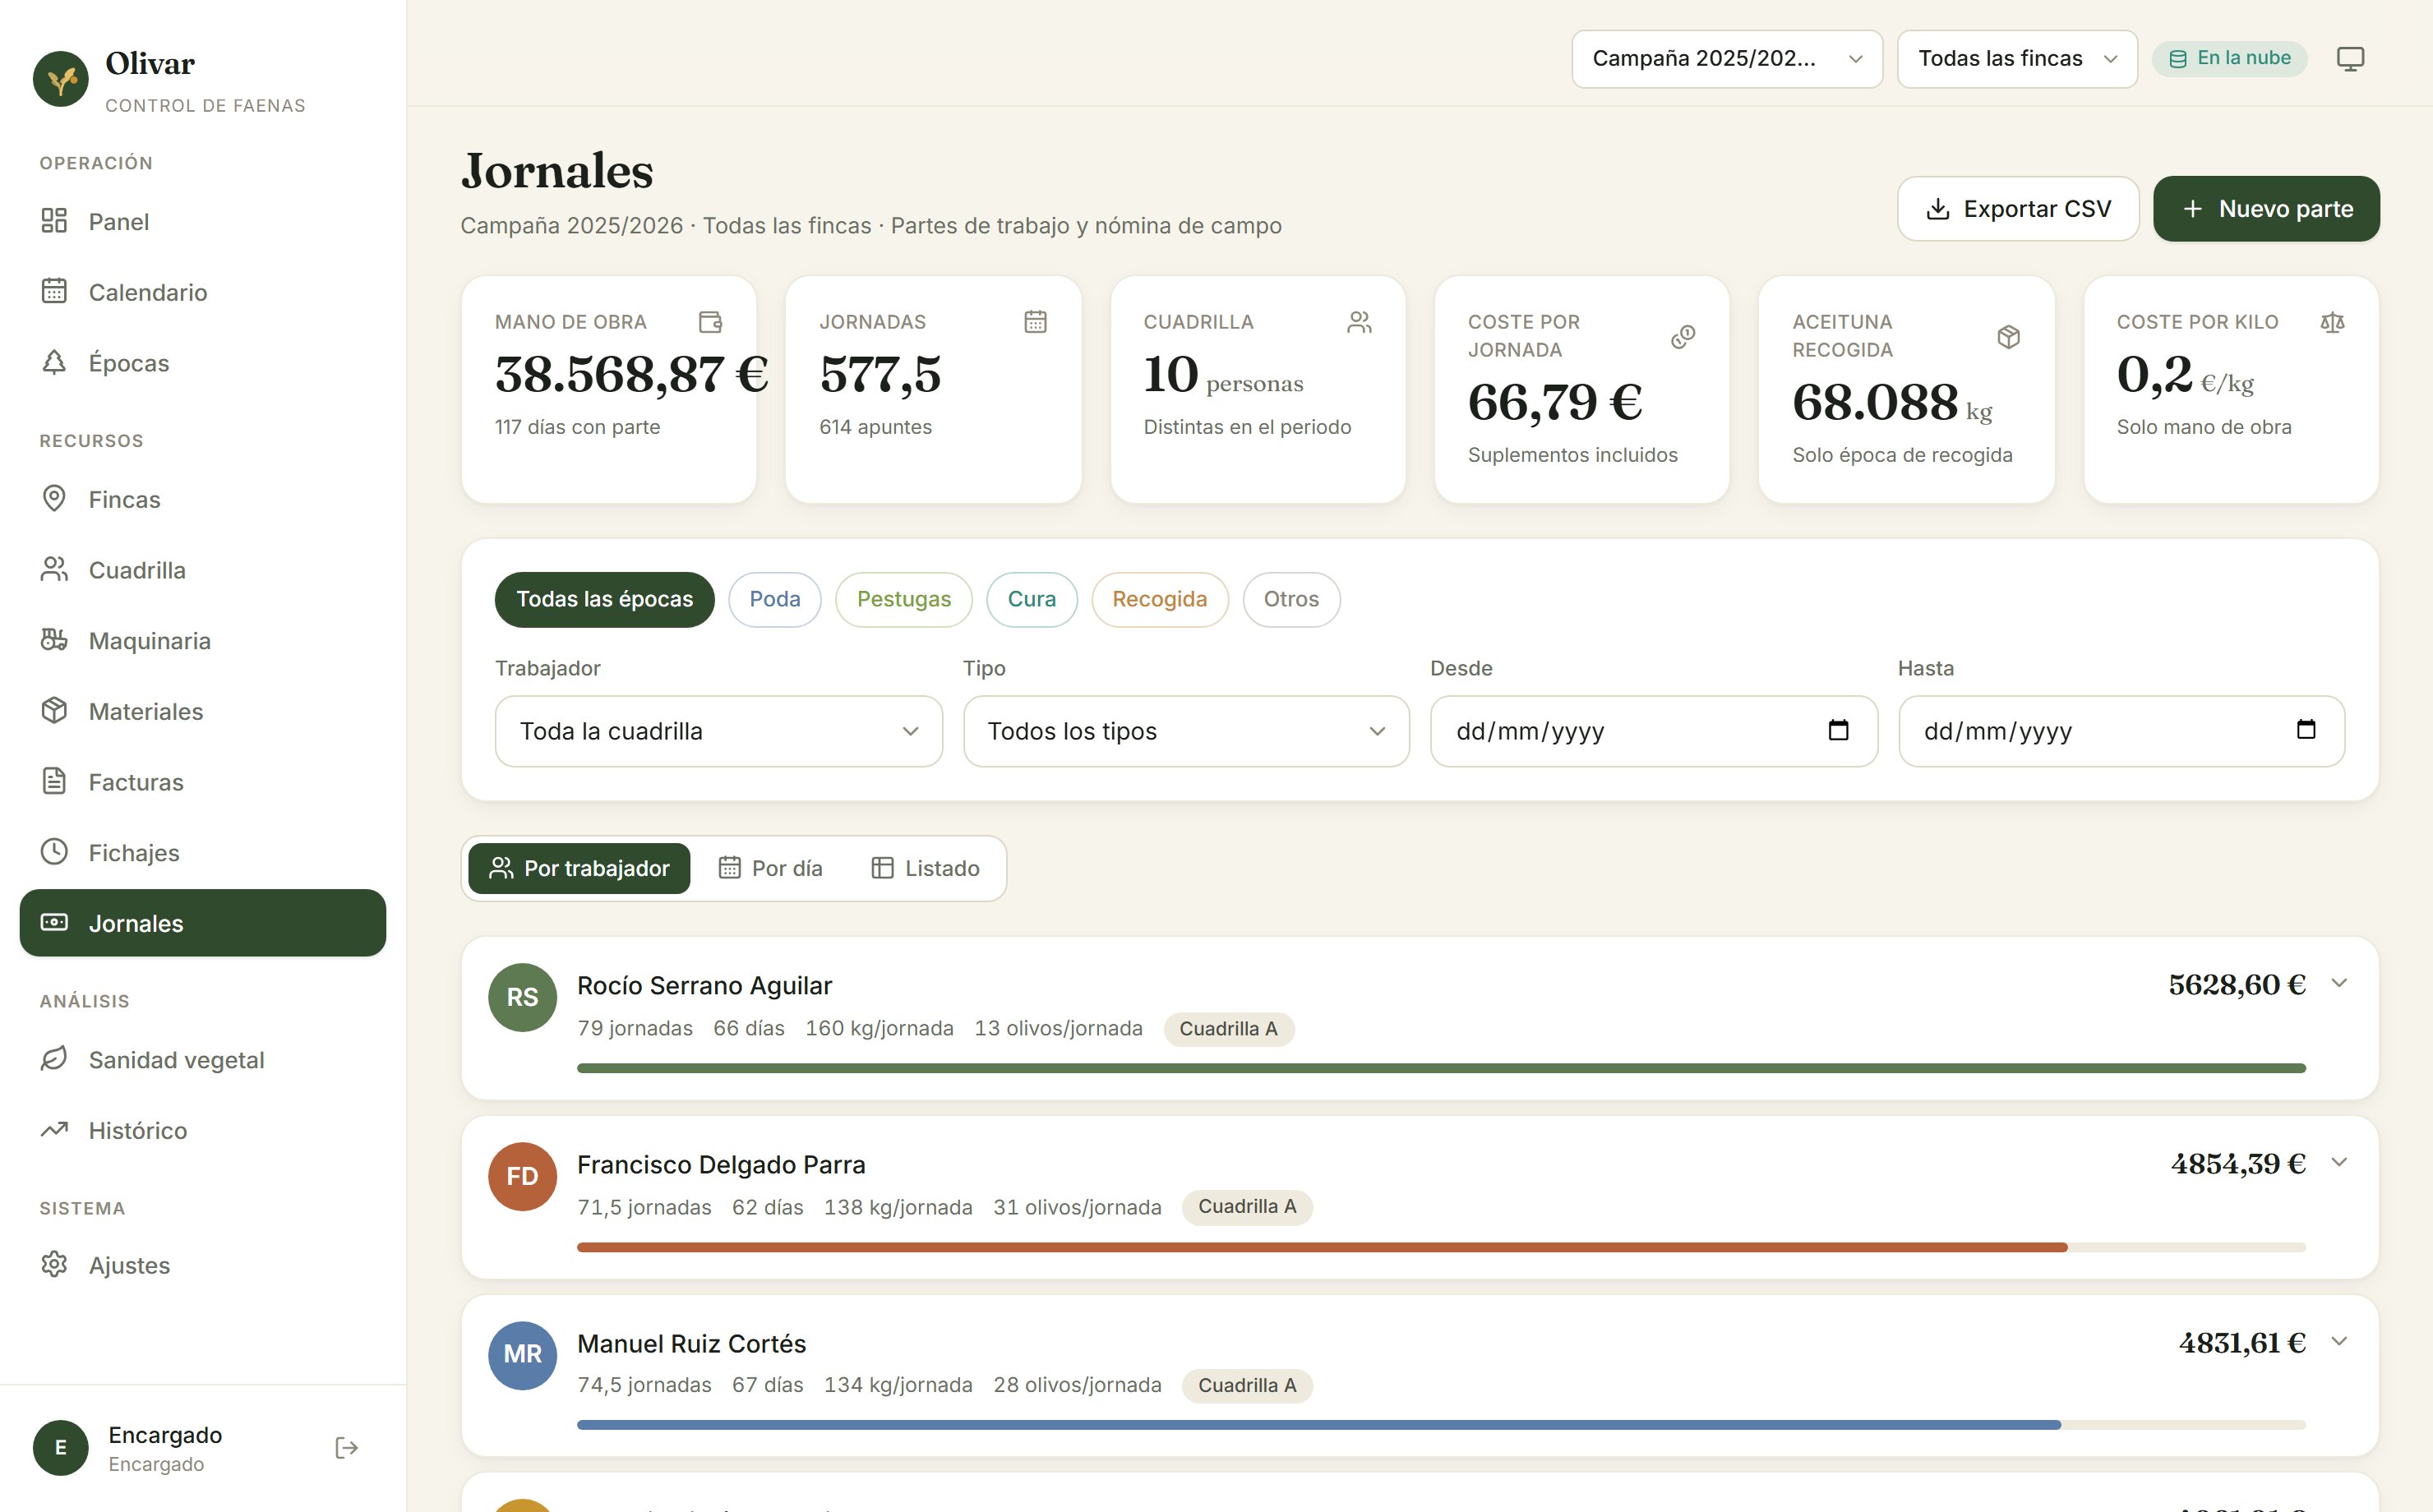The image size is (2433, 1512).
Task: Open the Cuadrilla sidebar page
Action: tap(203, 570)
